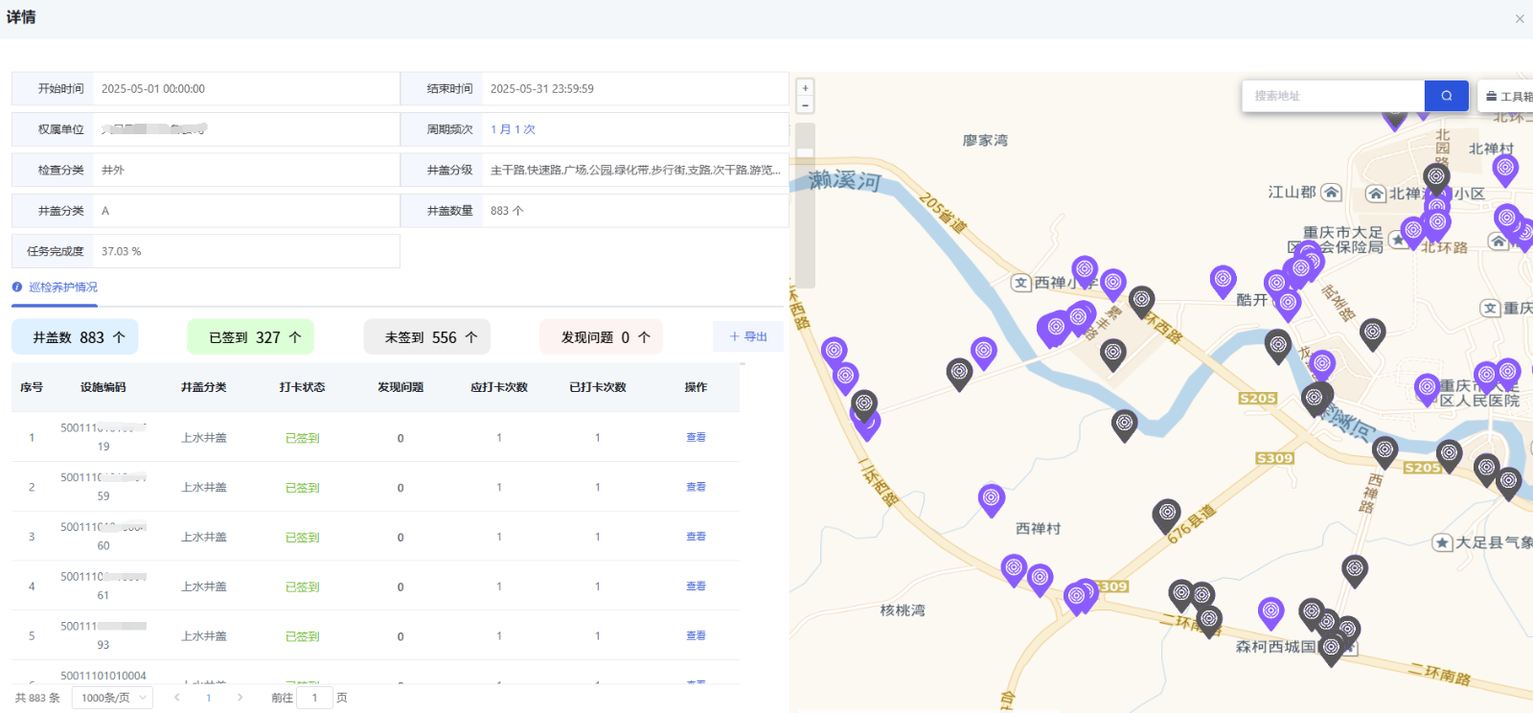Click the gray marker below 江山郡 near 北环路
The image size is (1533, 713).
(x=1435, y=176)
